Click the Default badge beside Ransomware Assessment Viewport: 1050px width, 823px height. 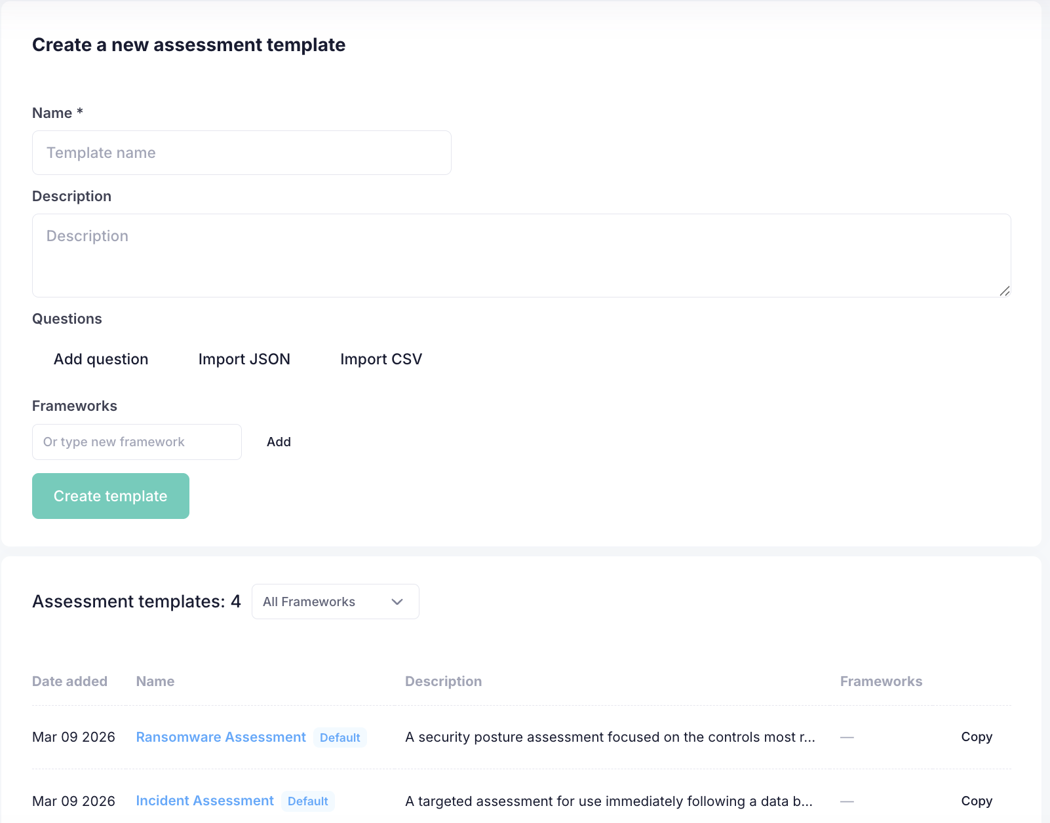pyautogui.click(x=340, y=738)
